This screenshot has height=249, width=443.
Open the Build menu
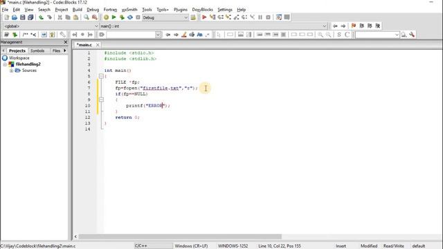[x=77, y=10]
